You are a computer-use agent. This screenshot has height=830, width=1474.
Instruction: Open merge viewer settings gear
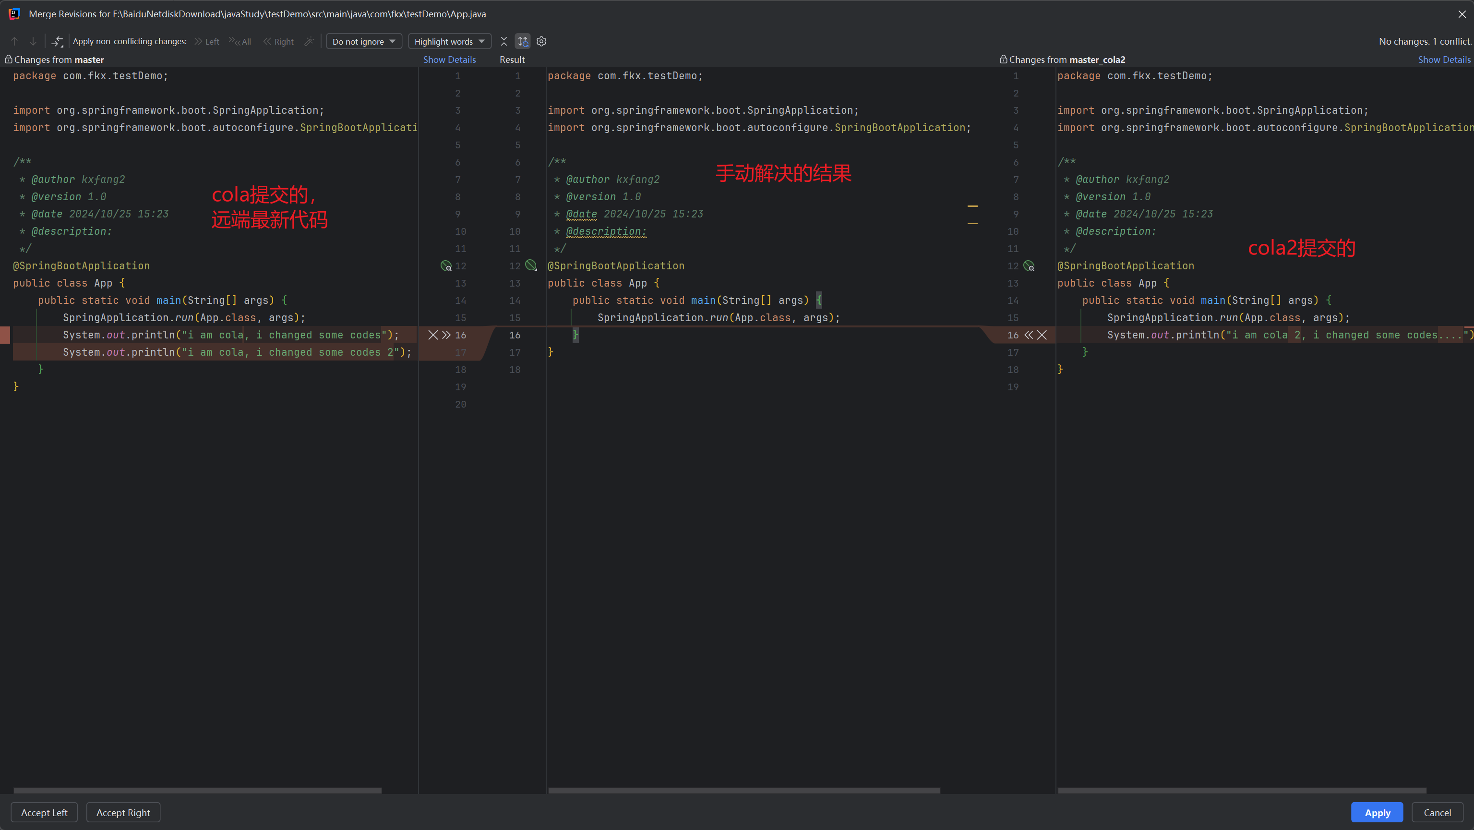point(541,41)
